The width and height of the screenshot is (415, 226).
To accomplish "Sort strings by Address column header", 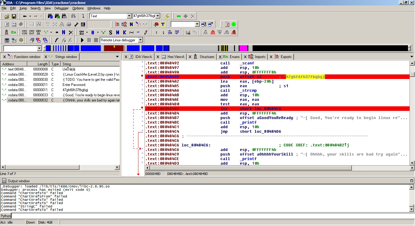I will (x=14, y=64).
